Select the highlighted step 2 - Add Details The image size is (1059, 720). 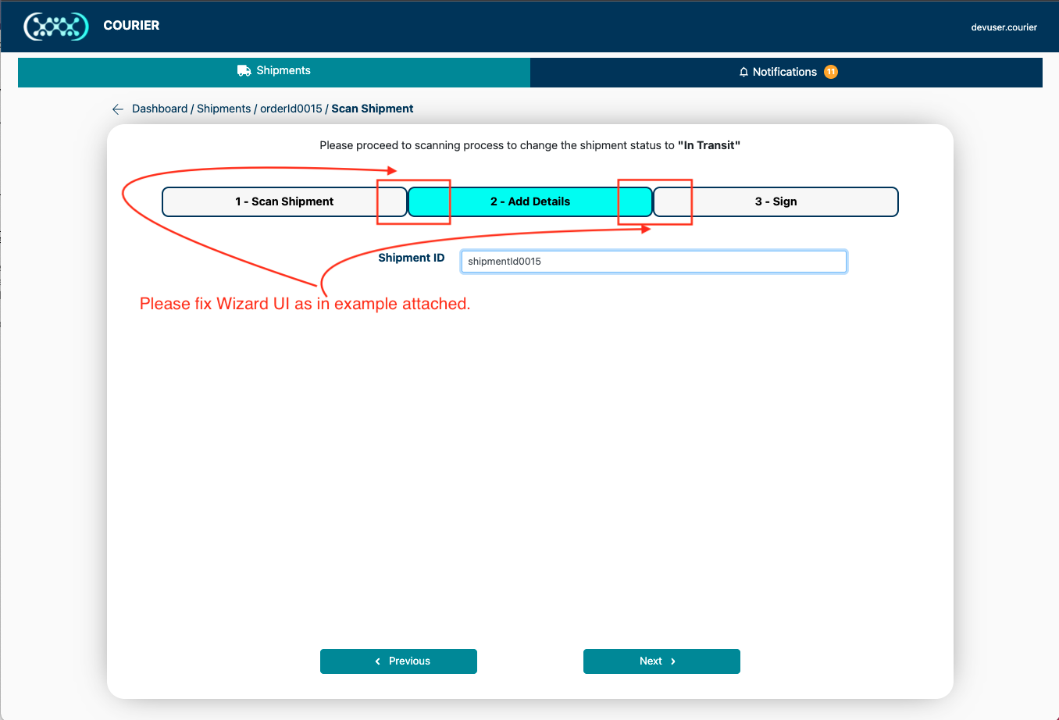[529, 201]
